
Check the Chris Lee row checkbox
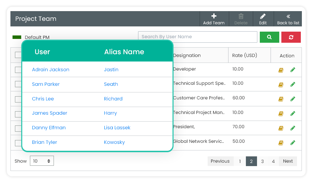tap(18, 99)
